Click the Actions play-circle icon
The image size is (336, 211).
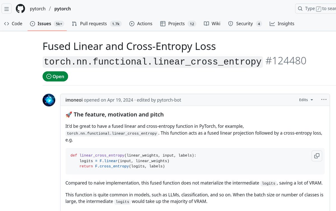(132, 24)
